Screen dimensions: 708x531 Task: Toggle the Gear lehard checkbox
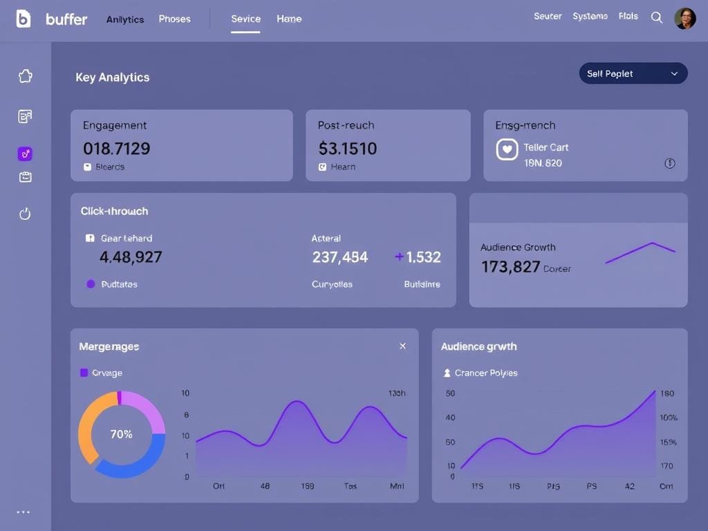(90, 238)
